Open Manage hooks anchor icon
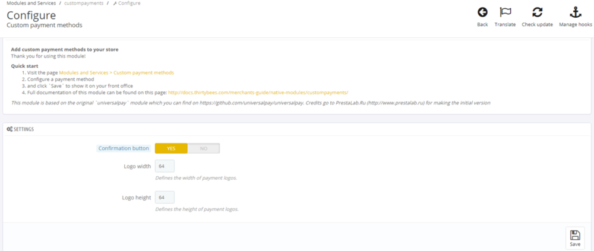Viewport: 594px width, 251px height. click(x=576, y=12)
